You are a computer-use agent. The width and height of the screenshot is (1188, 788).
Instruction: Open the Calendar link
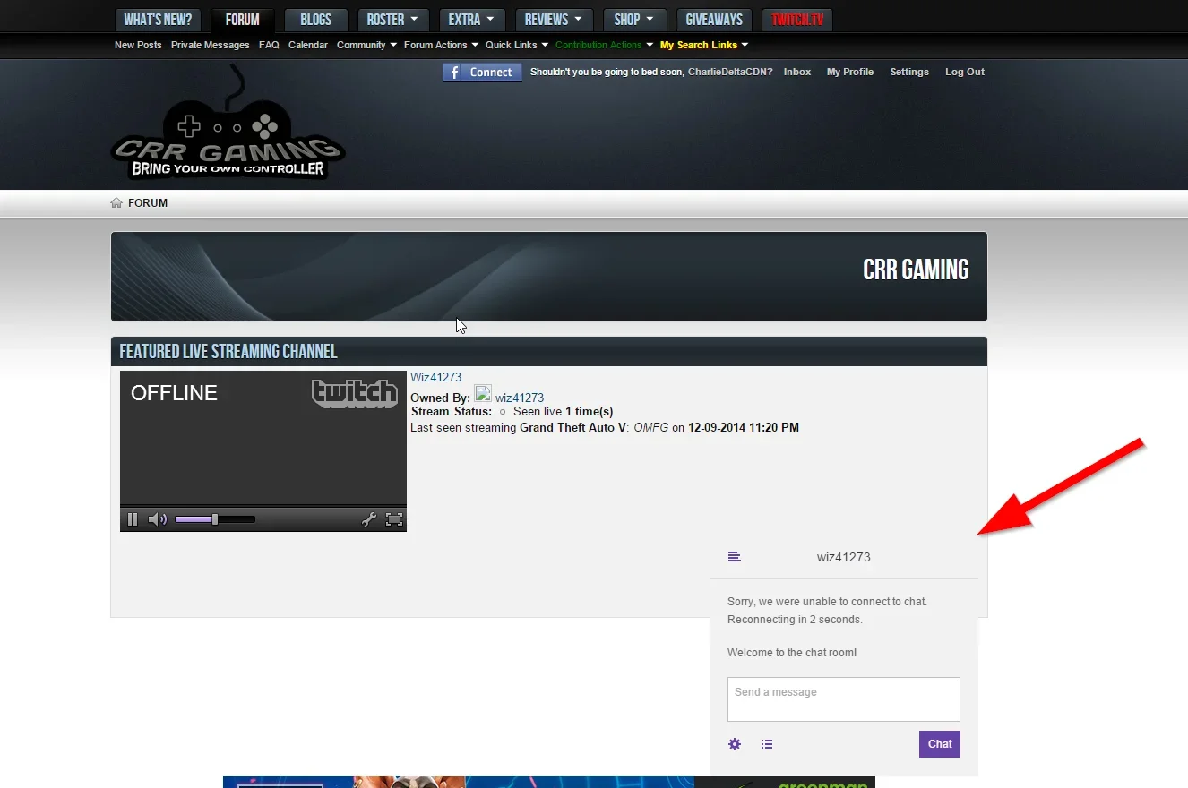click(x=308, y=45)
